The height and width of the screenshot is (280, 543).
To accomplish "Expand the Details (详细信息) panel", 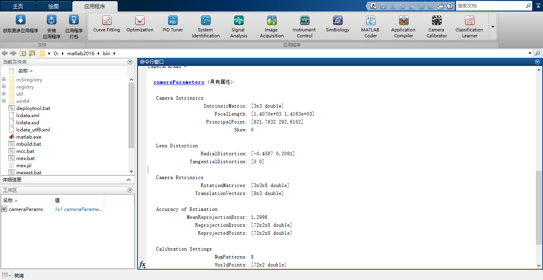I will tap(129, 180).
